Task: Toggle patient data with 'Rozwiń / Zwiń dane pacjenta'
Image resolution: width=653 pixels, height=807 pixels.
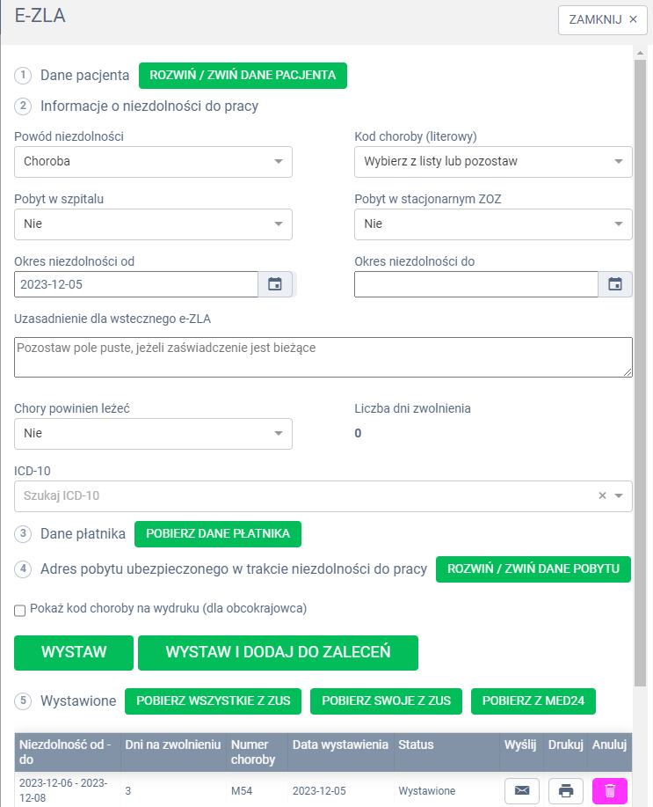Action: click(243, 75)
